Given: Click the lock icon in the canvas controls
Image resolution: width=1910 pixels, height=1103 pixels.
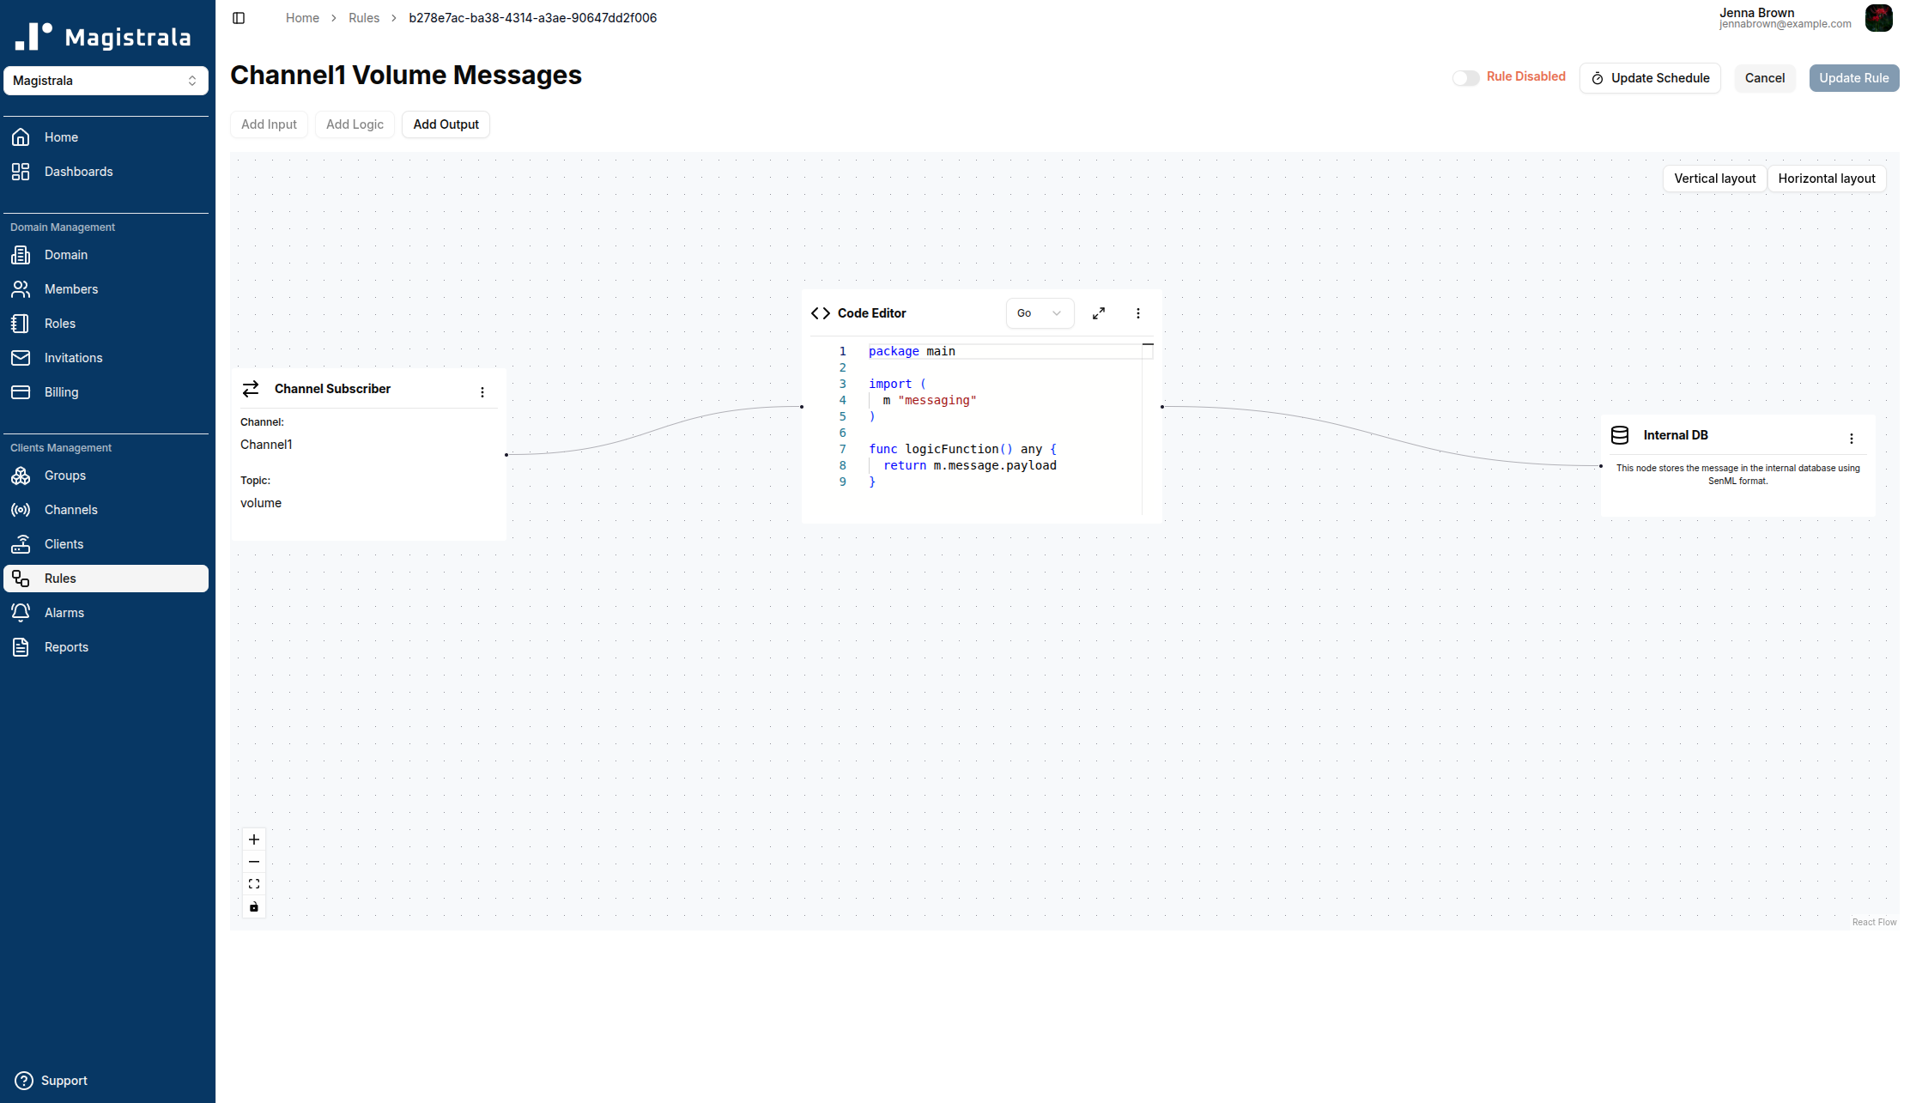Looking at the screenshot, I should (x=253, y=906).
